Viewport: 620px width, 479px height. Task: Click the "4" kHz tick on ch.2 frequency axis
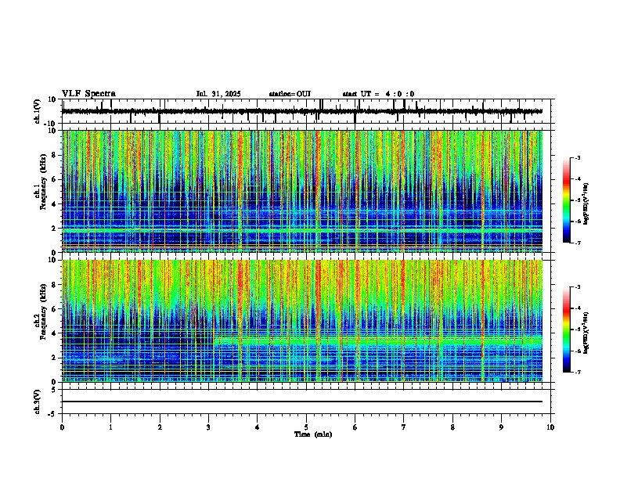point(55,333)
